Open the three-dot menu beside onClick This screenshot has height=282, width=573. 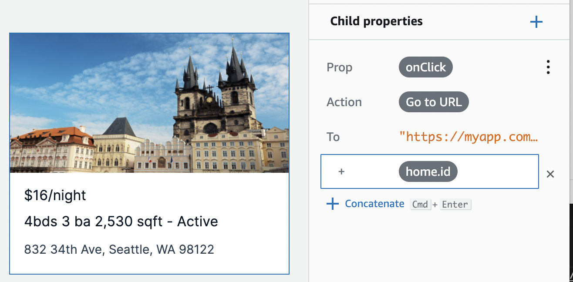[548, 67]
